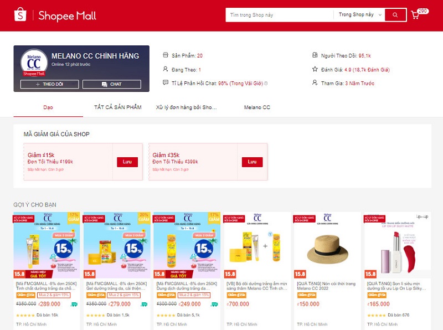Switch to the TẤT CẢ SẢN PHẨM tab

coord(117,107)
